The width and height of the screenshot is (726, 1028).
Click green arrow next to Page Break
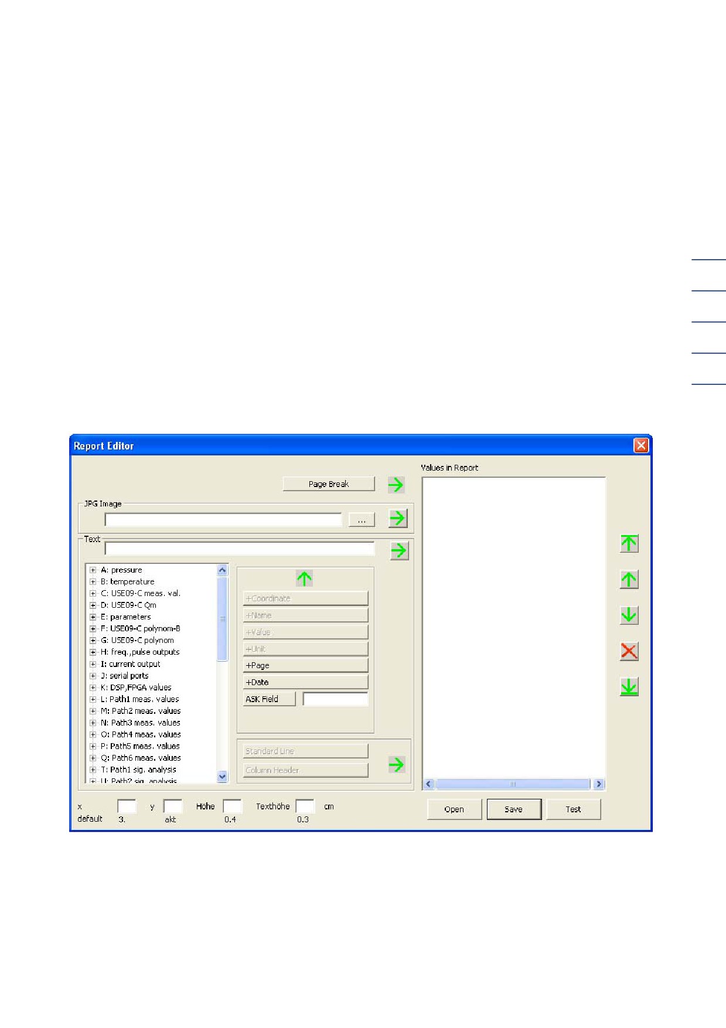(x=396, y=485)
